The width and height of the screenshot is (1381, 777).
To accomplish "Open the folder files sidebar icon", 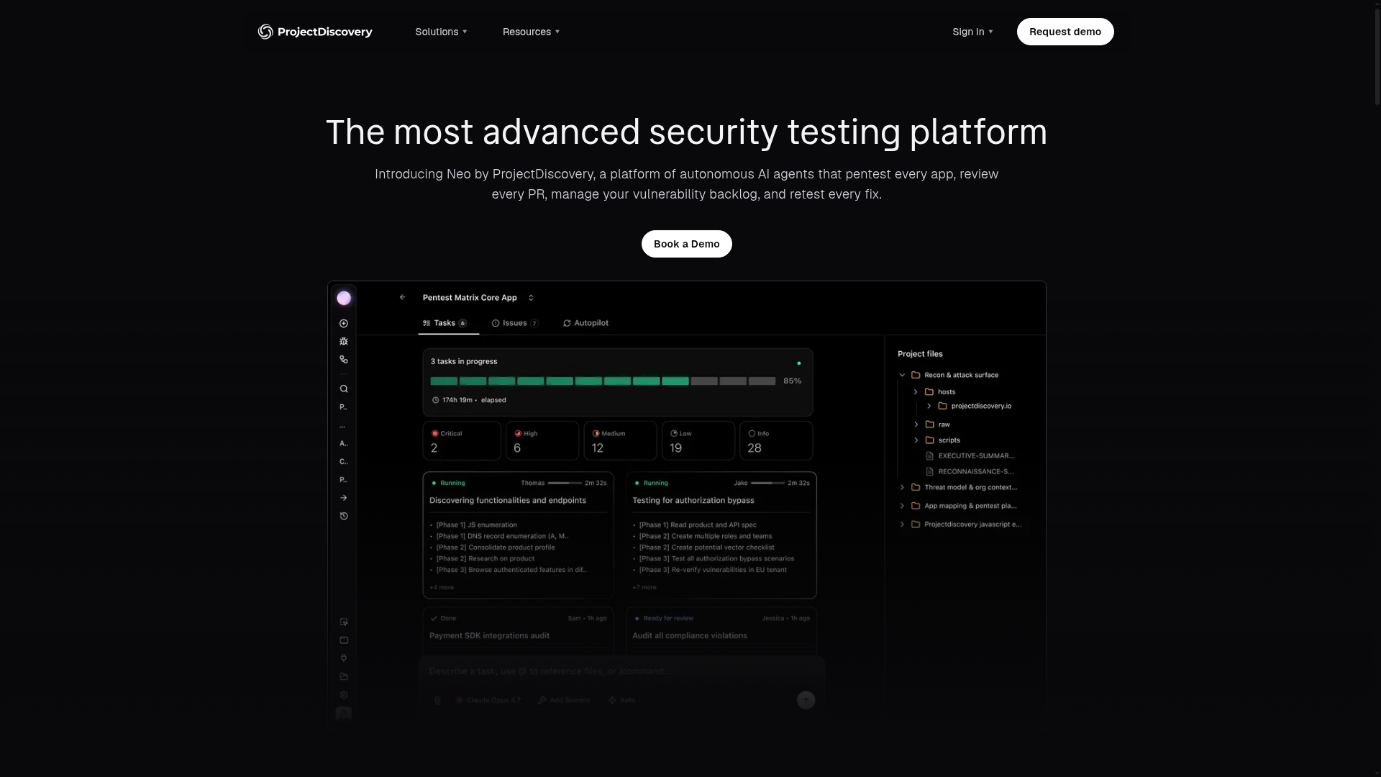I will pyautogui.click(x=344, y=677).
